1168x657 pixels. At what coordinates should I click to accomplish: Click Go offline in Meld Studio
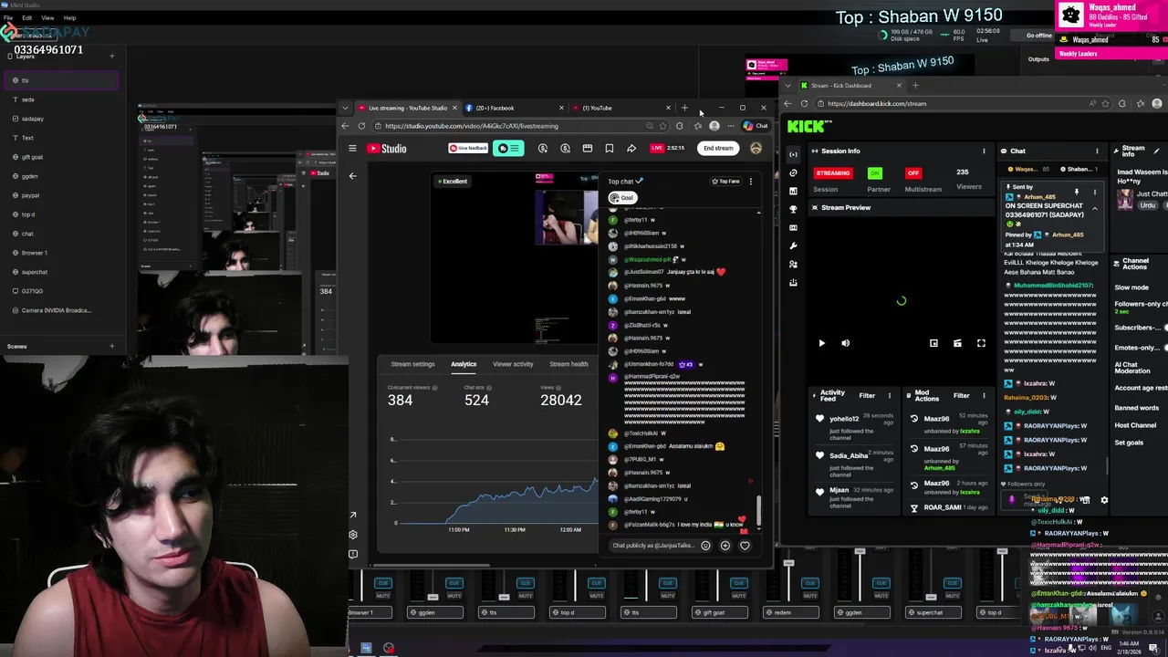pos(1039,36)
